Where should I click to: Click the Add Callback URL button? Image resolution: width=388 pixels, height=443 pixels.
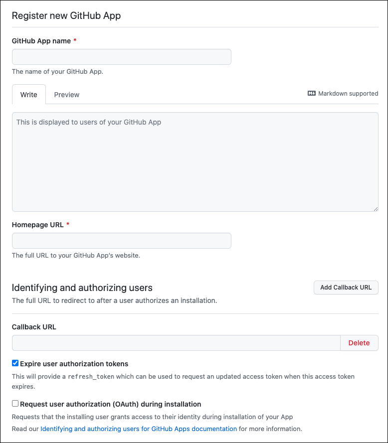[x=346, y=288]
